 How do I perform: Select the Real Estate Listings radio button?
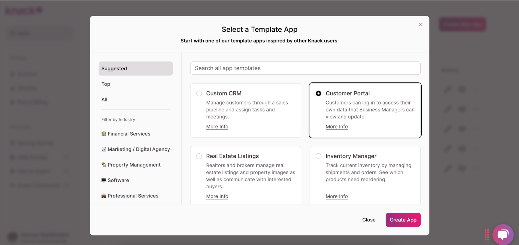[199, 156]
